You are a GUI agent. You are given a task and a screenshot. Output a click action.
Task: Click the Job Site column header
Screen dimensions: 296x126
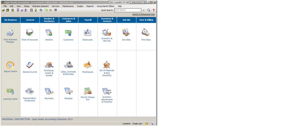click(127, 20)
